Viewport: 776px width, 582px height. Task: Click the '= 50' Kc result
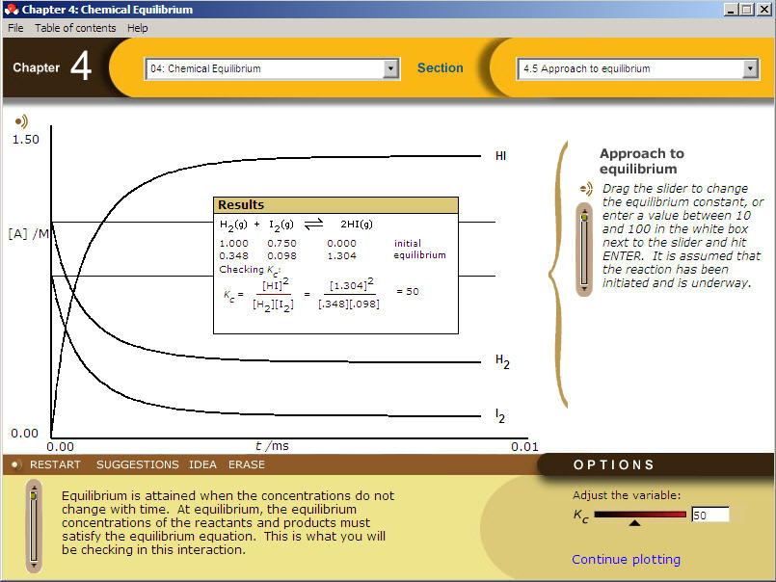[x=408, y=292]
